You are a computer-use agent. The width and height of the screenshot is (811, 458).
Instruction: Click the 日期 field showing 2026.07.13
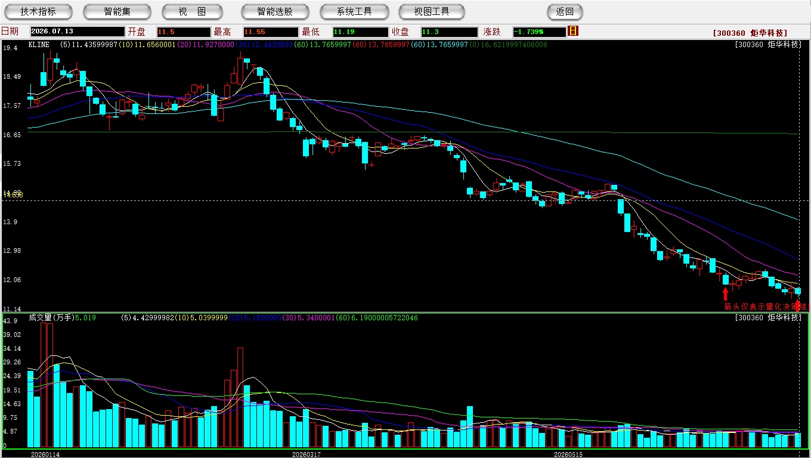point(77,32)
